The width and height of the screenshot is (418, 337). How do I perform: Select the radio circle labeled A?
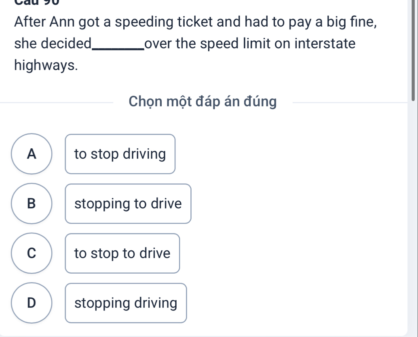point(32,154)
